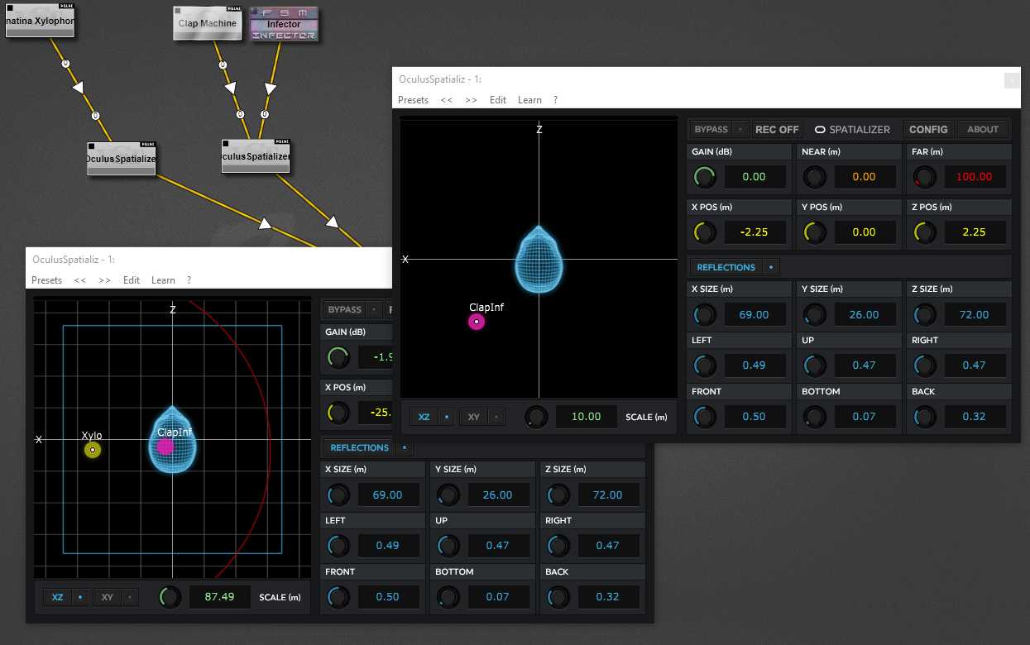
Task: Select the Kantina Xylophone node
Action: pyautogui.click(x=40, y=22)
